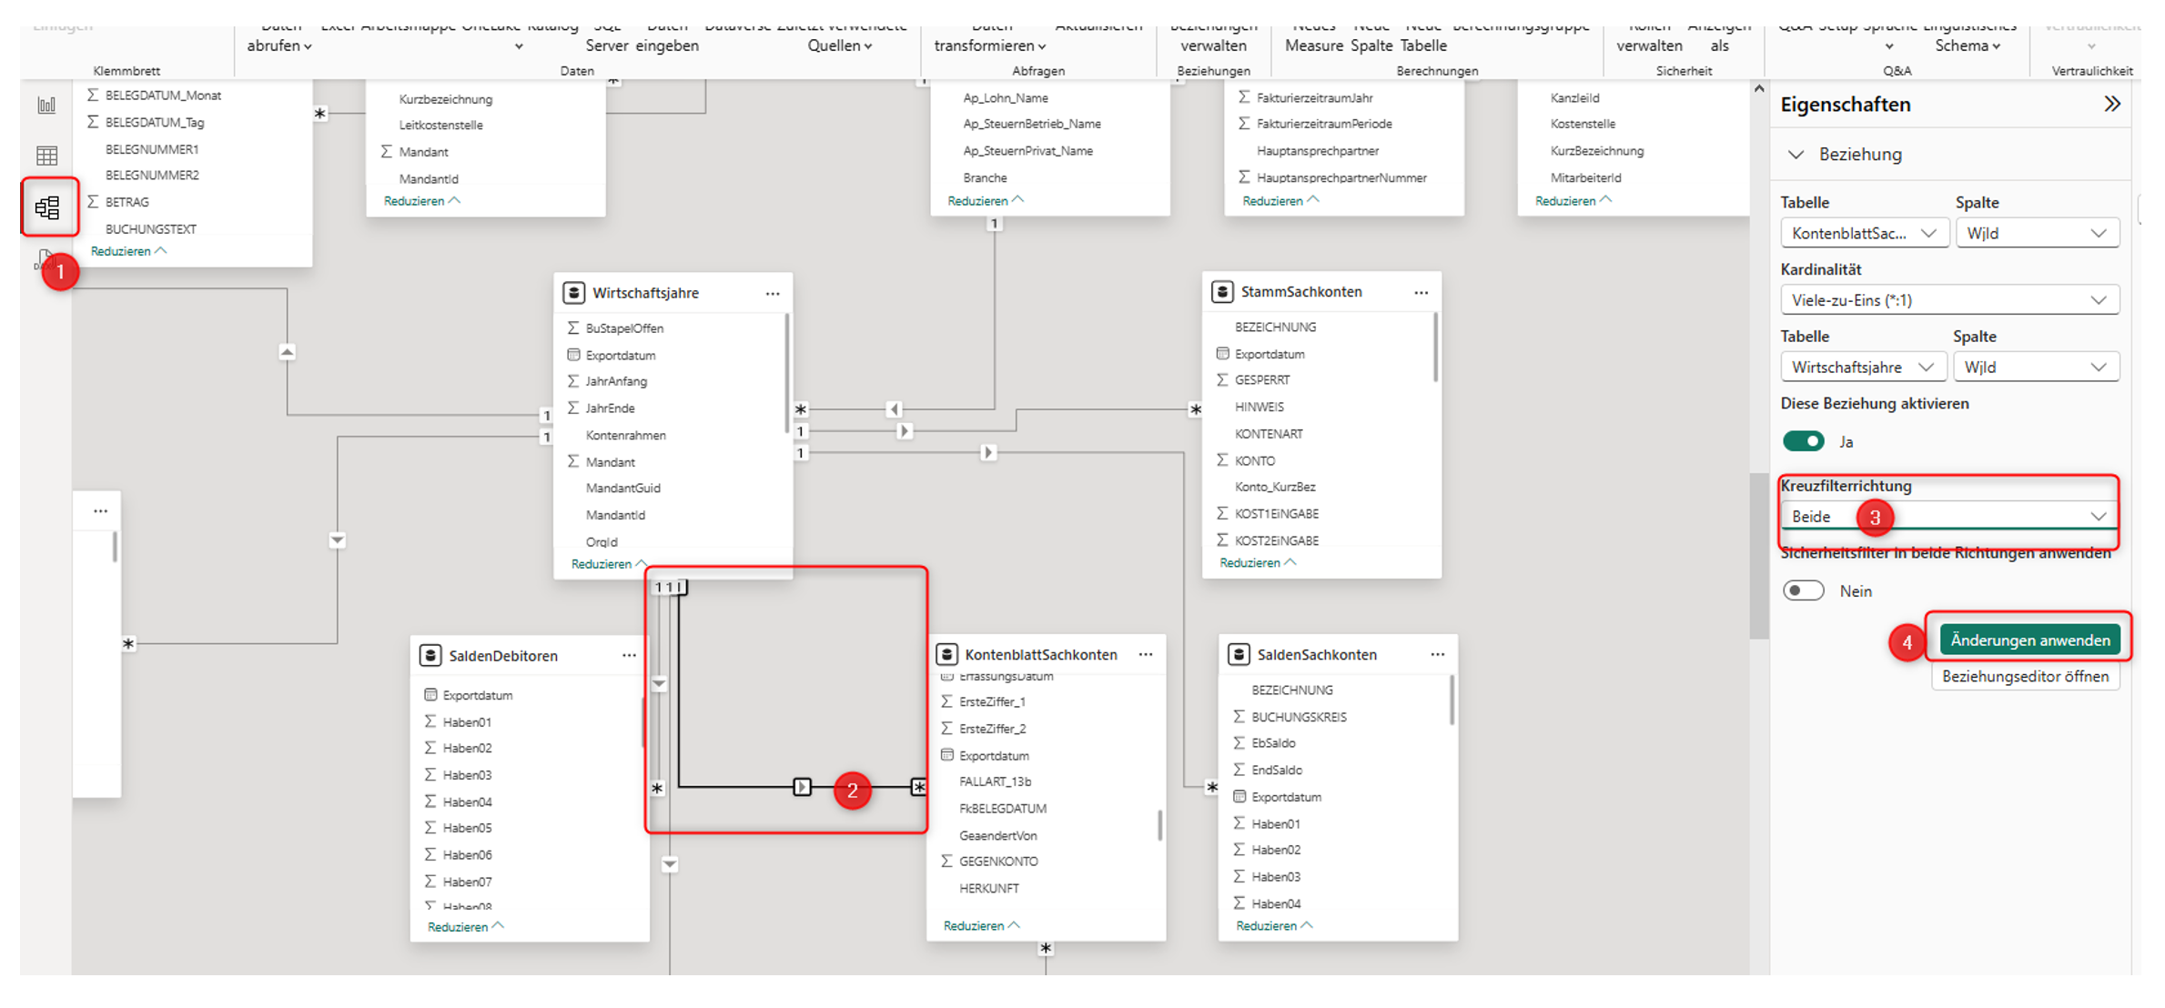Open the Kreuzfilterrichtung Beide dropdown
The height and width of the screenshot is (1008, 2165).
1949,517
